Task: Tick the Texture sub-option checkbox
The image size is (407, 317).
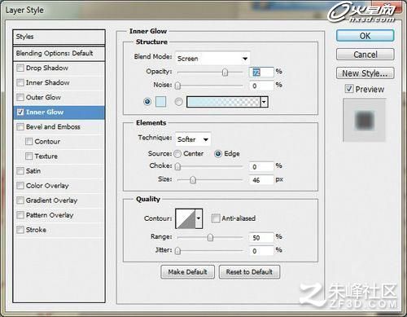Action: coord(28,156)
